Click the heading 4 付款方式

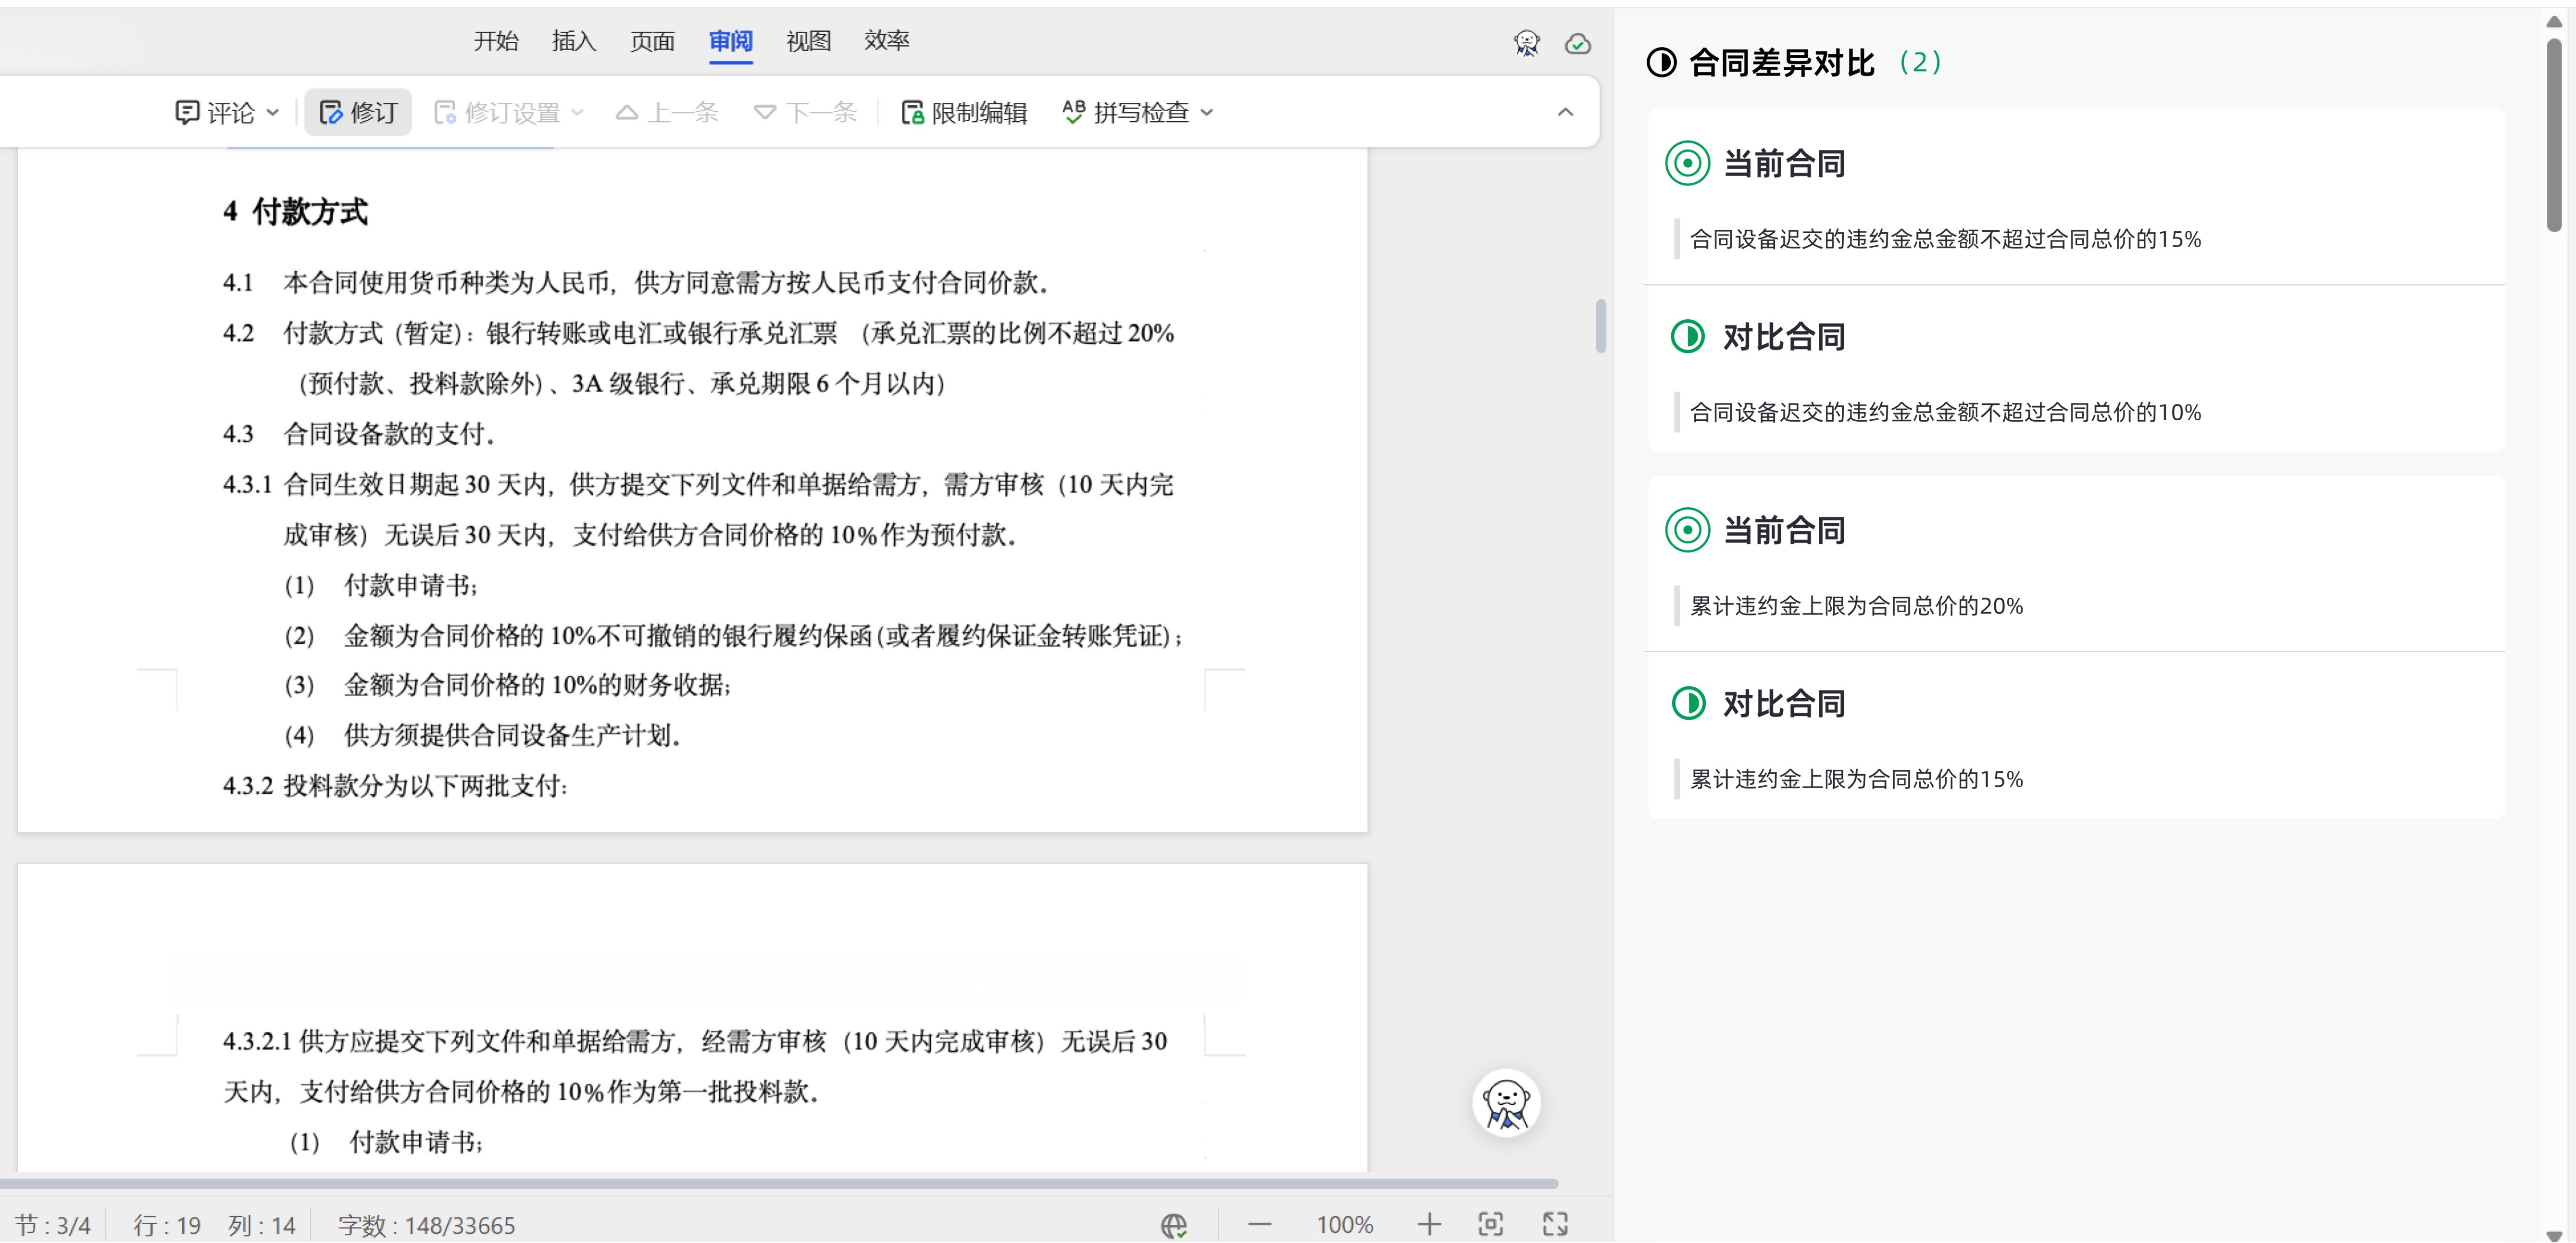[x=295, y=212]
